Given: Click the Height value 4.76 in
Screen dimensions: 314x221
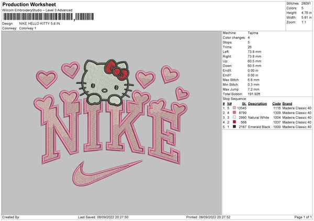Looking at the screenshot, I should (x=306, y=13).
